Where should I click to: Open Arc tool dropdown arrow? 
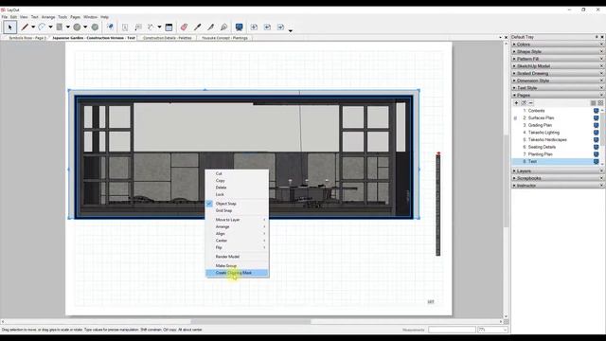coord(50,27)
